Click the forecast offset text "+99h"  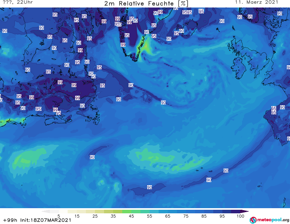10,220
